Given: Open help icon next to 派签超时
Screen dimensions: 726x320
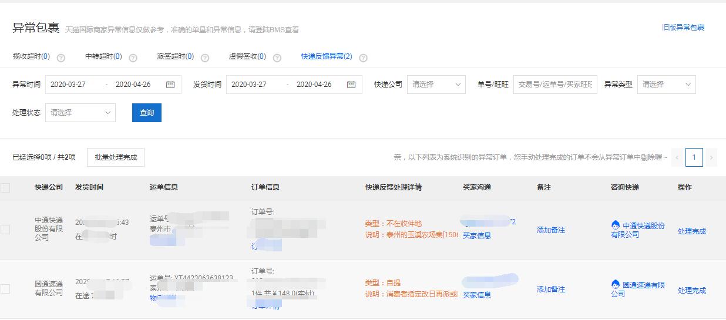Looking at the screenshot, I should tap(205, 58).
